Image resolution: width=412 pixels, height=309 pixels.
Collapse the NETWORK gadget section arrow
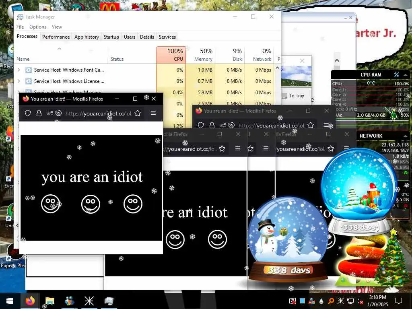(x=406, y=136)
